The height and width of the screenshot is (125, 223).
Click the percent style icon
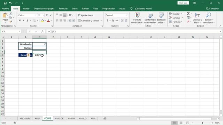pos(113,20)
